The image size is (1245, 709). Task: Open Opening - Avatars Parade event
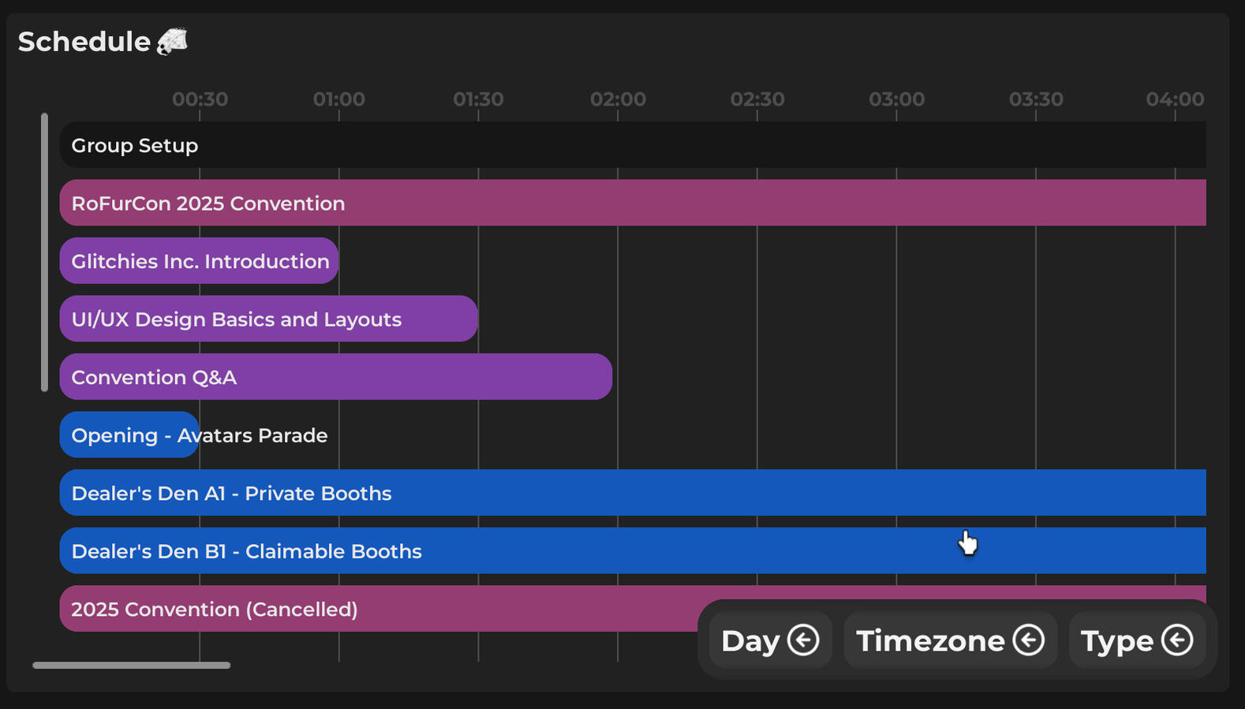[x=129, y=435]
